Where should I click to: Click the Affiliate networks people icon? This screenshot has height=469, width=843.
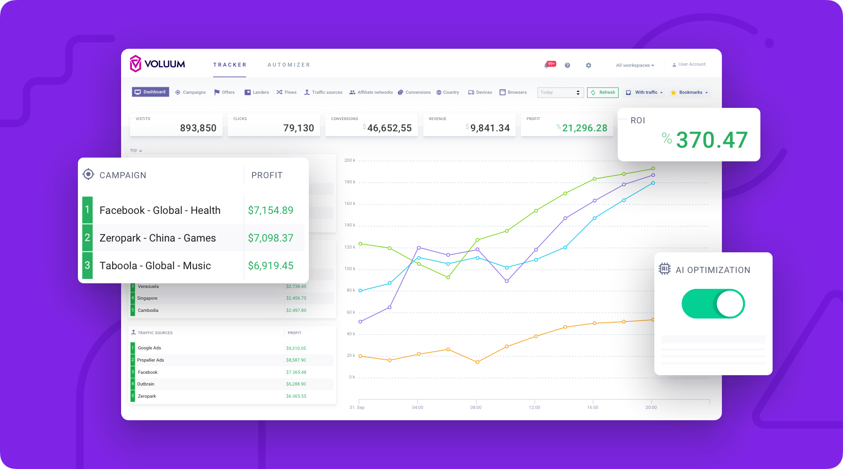pyautogui.click(x=353, y=92)
